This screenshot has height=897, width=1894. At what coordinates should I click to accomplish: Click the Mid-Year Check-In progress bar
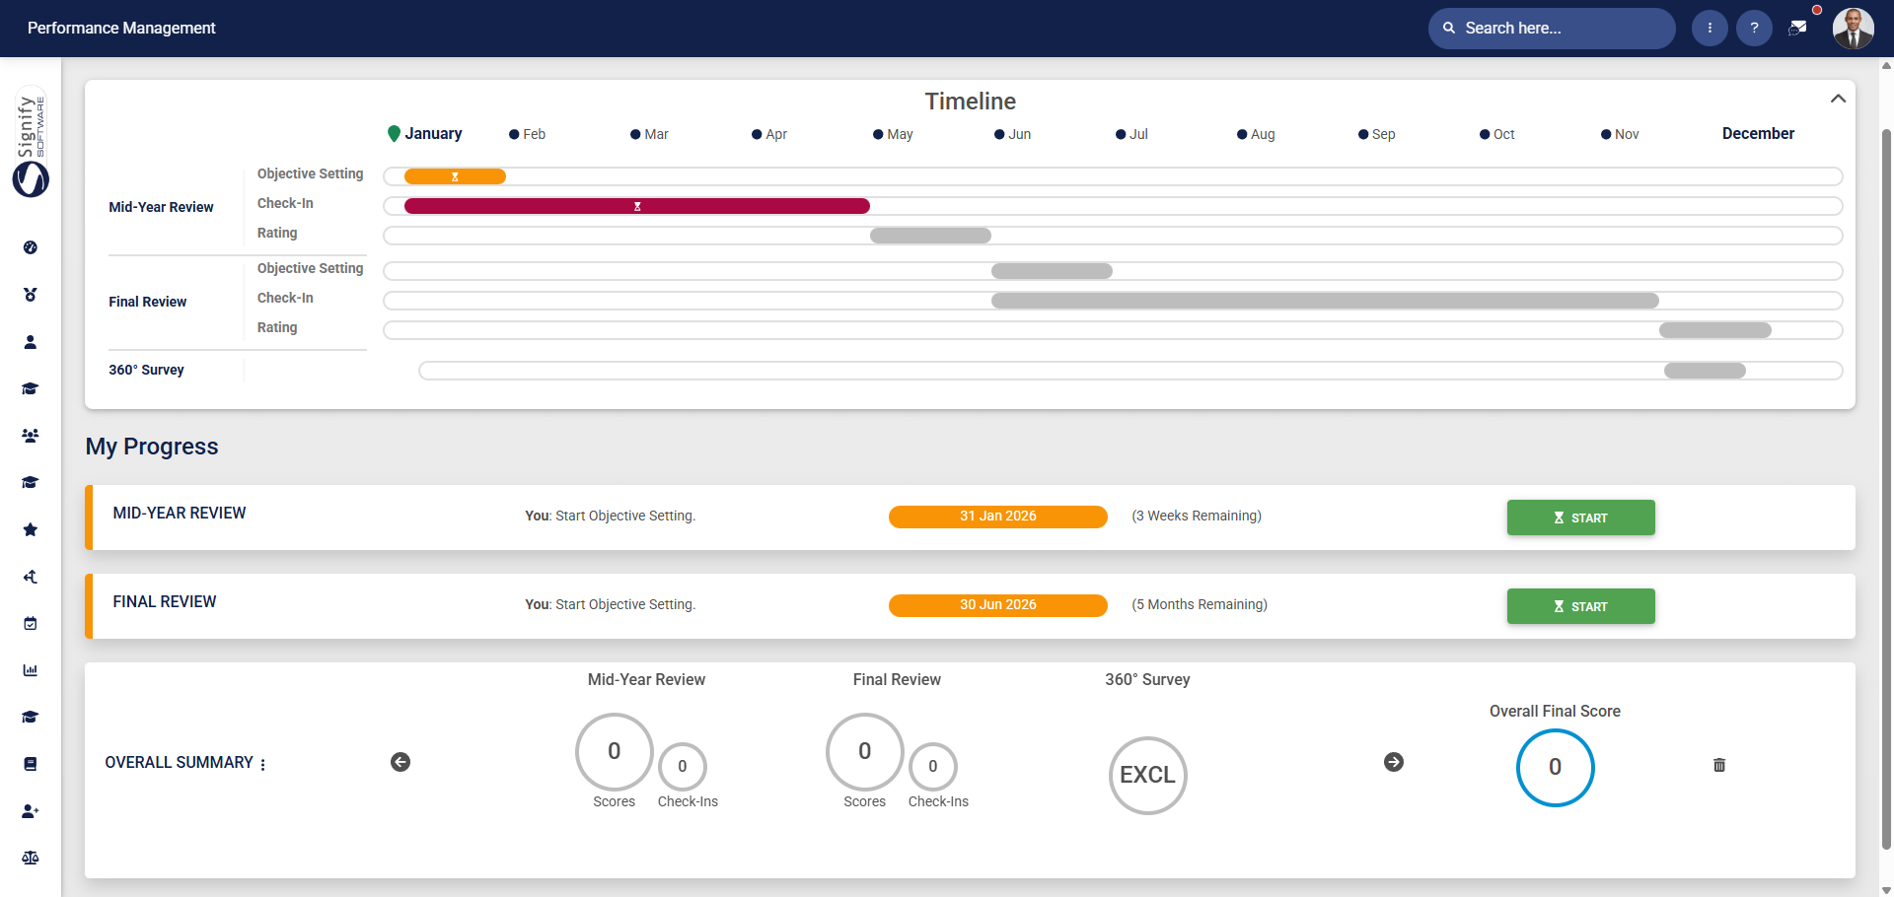point(636,205)
